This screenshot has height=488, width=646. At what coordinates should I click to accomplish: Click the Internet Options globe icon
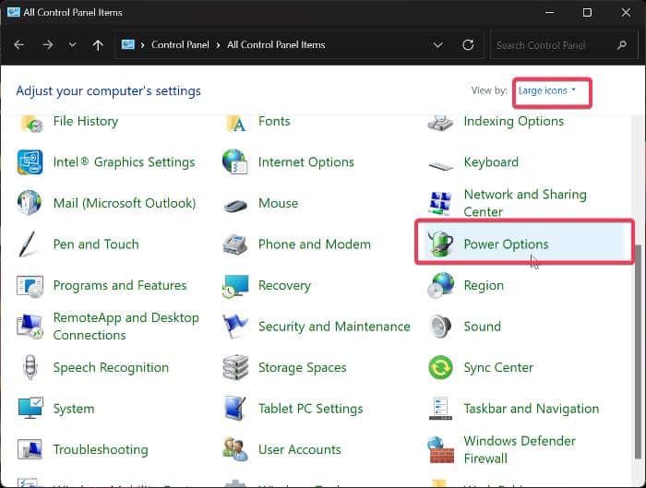(235, 161)
